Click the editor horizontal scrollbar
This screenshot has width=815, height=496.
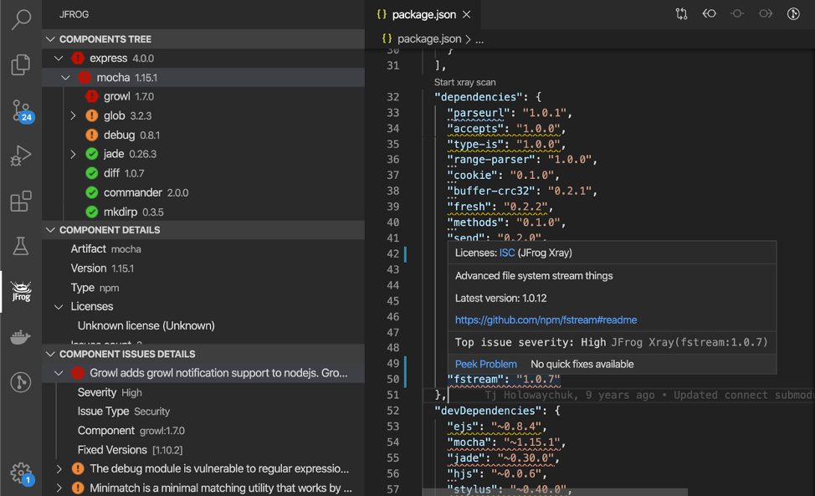555,492
